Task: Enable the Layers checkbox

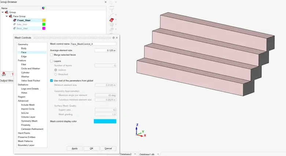Action: coord(52,61)
